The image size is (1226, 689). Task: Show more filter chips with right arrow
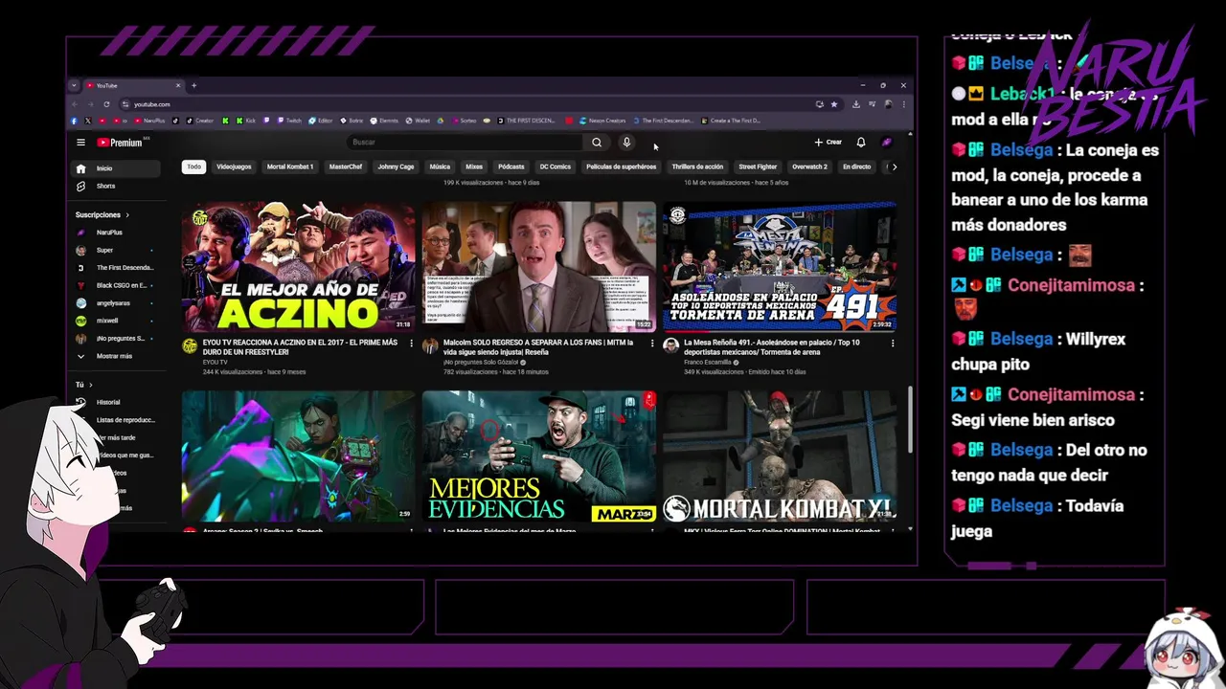(x=894, y=167)
